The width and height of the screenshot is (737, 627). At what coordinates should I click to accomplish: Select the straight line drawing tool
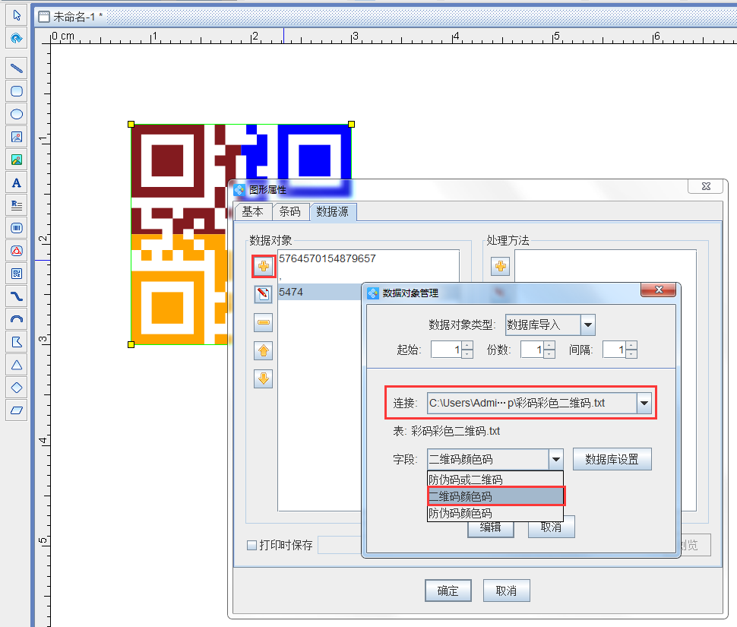click(17, 68)
